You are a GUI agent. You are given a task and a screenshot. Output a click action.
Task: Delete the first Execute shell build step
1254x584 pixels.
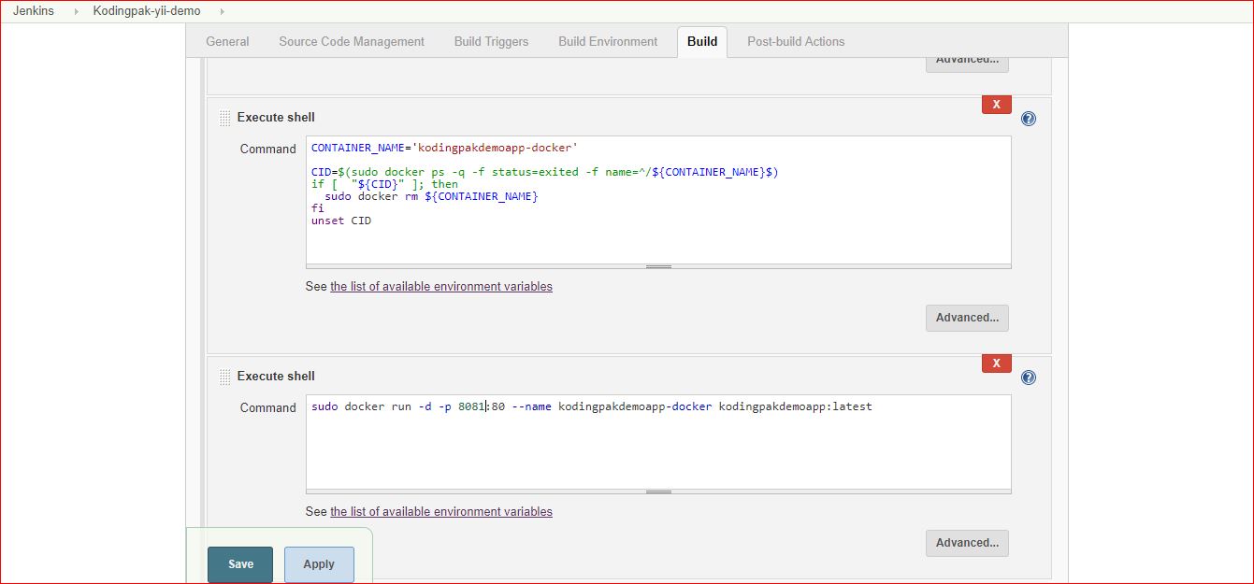coord(996,104)
